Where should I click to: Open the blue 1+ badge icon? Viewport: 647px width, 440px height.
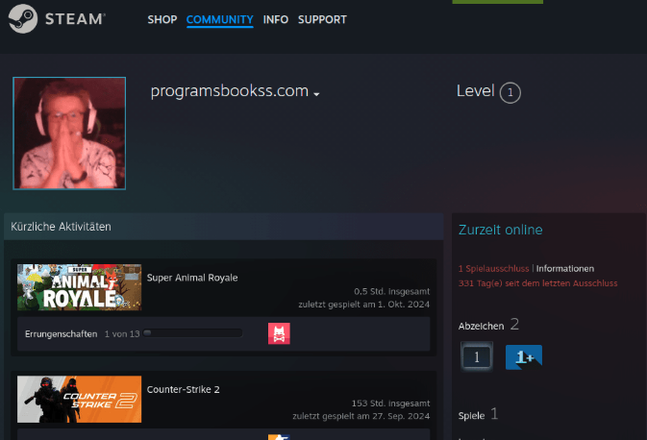tap(523, 356)
